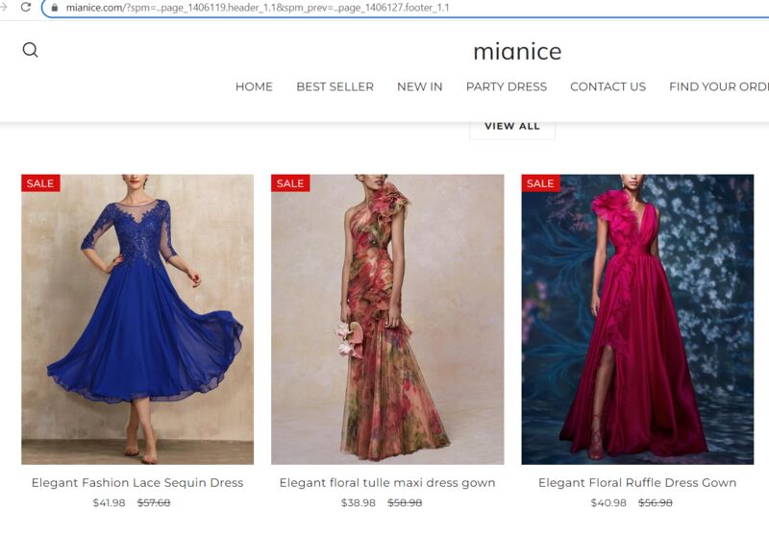Select NEW IN from navigation
Viewport: 769px width, 534px height.
click(x=419, y=86)
